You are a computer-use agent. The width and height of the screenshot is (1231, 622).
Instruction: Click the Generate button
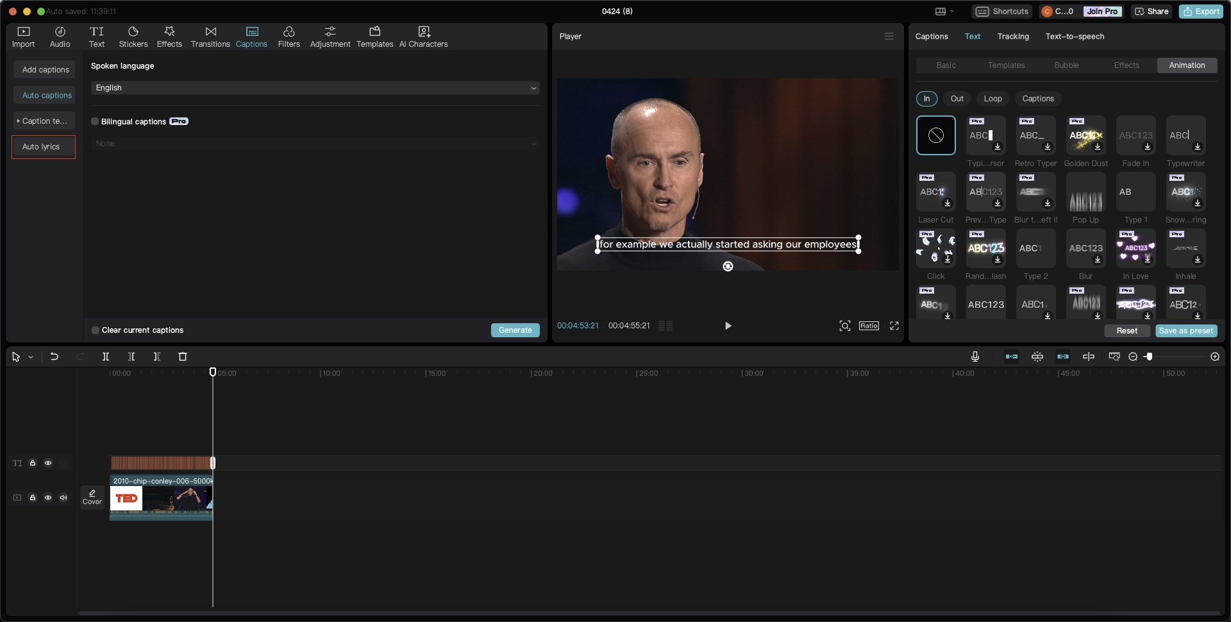point(515,330)
